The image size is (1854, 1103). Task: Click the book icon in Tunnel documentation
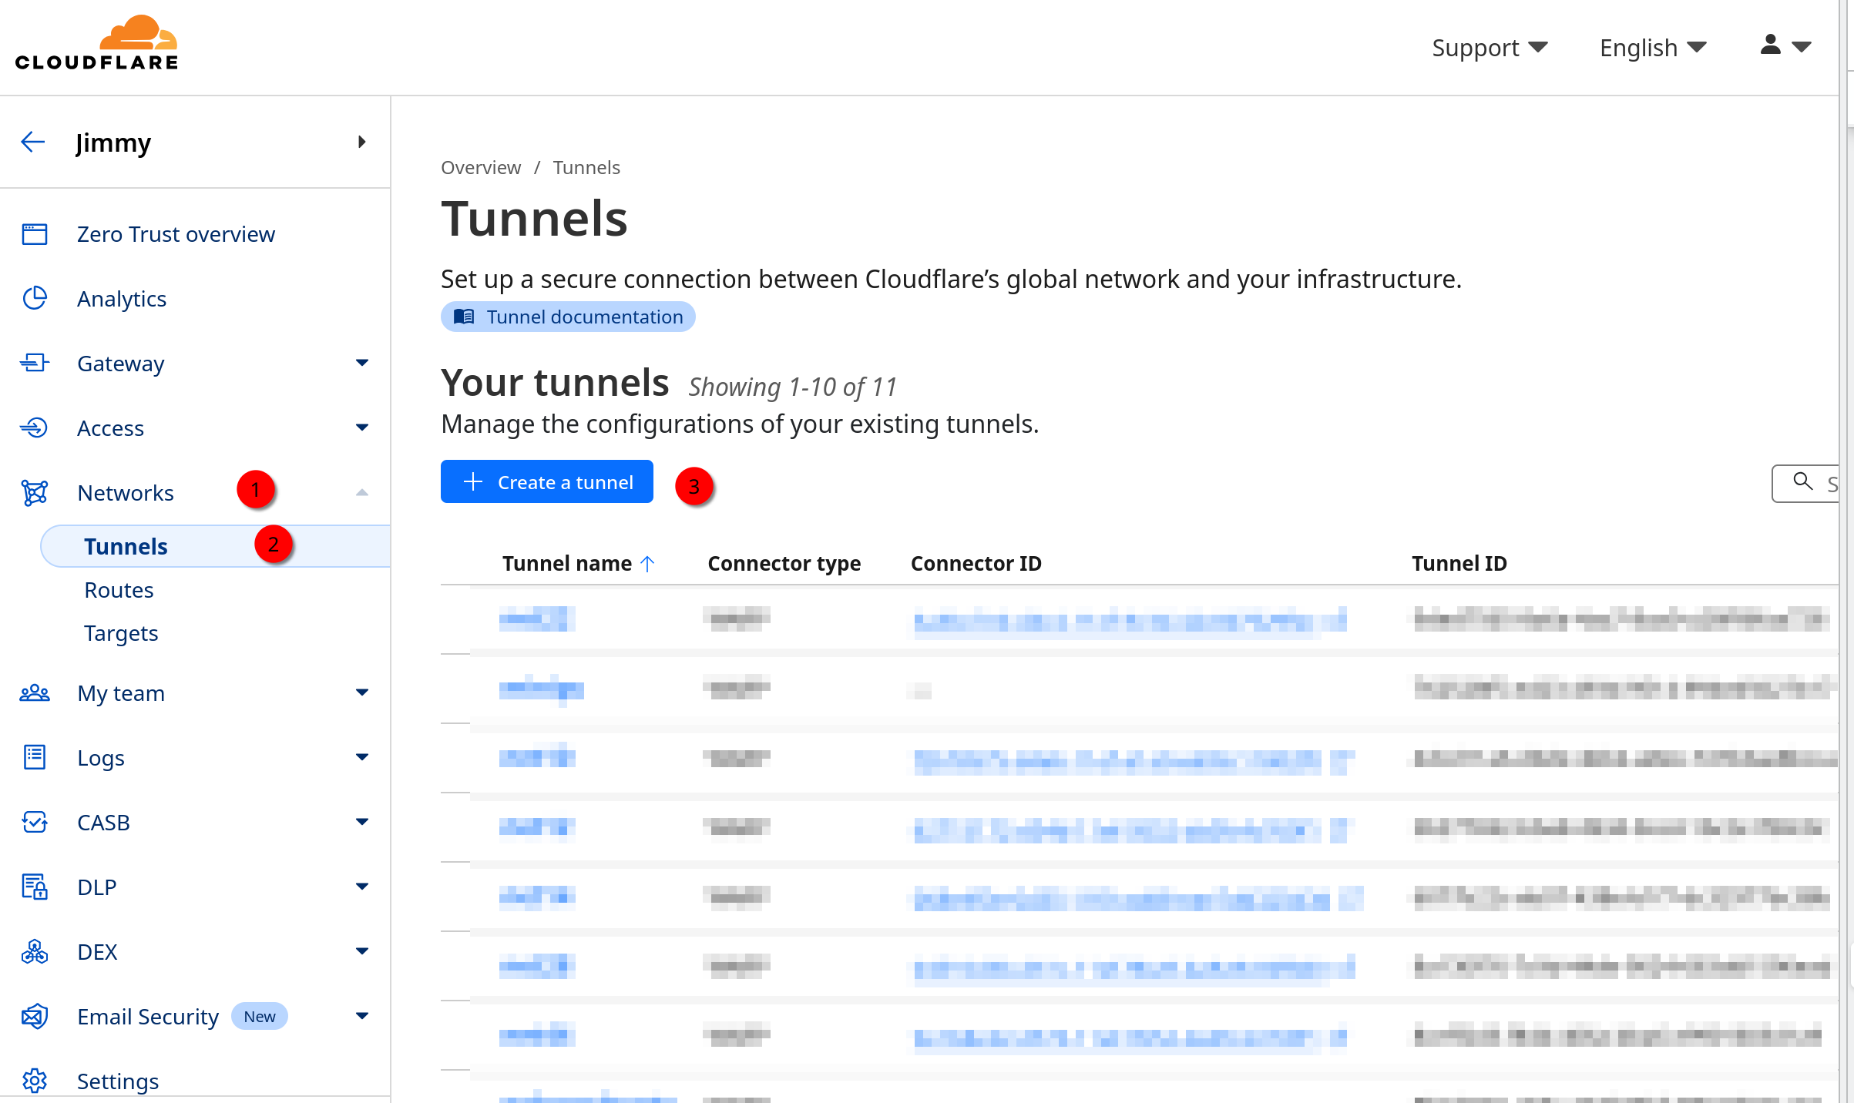pyautogui.click(x=464, y=317)
